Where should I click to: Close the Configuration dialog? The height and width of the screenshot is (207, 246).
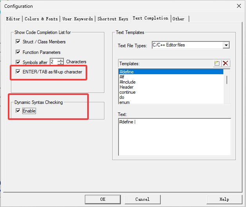click(239, 6)
